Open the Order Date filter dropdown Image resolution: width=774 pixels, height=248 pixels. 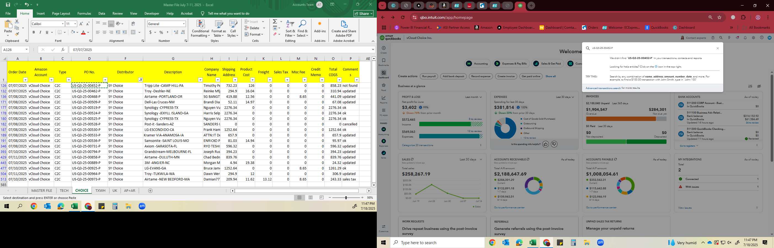[x=26, y=80]
